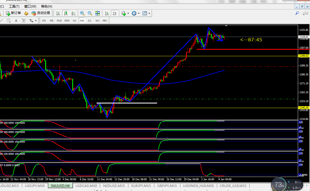Click the periodicity clock icon
The height and width of the screenshot is (191, 310).
(134, 13)
